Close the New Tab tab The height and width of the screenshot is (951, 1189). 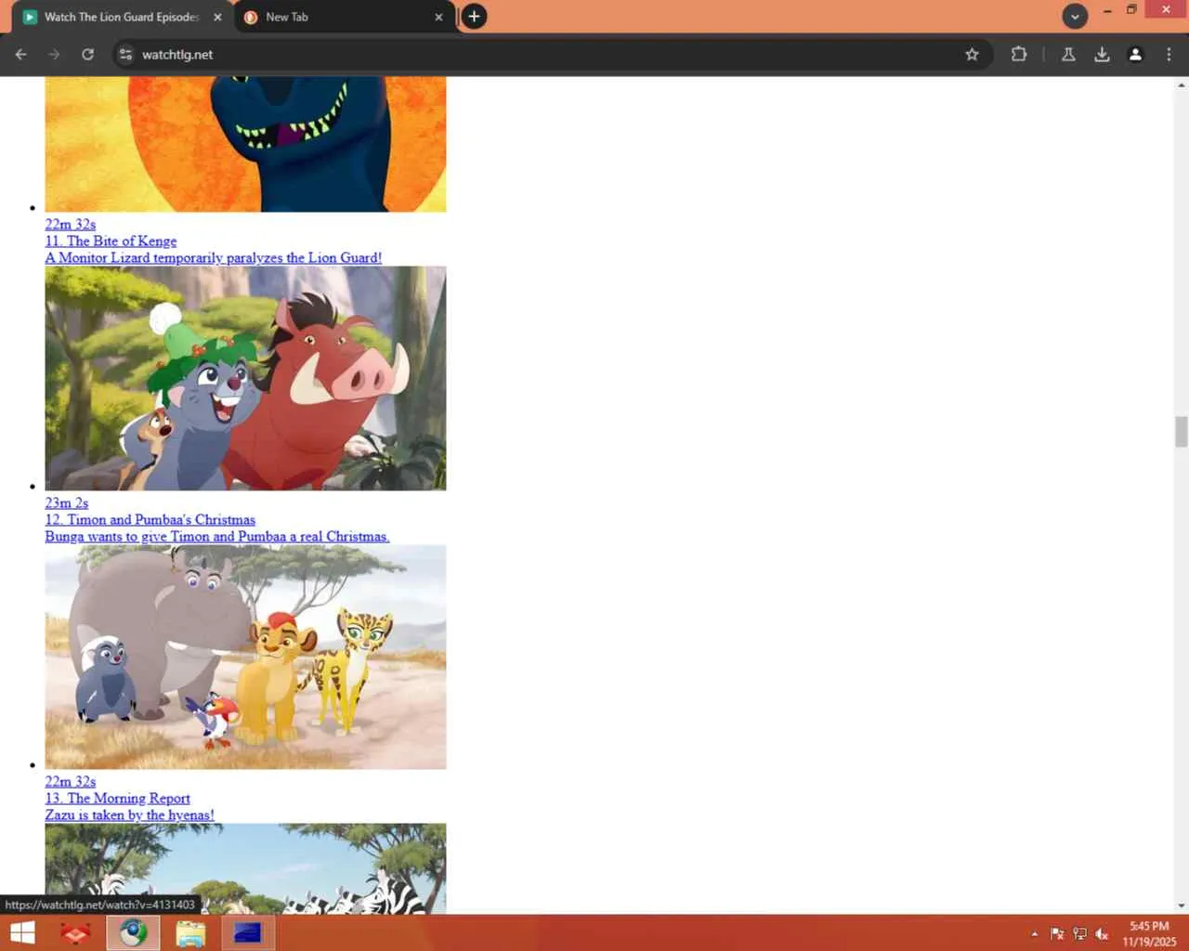438,17
